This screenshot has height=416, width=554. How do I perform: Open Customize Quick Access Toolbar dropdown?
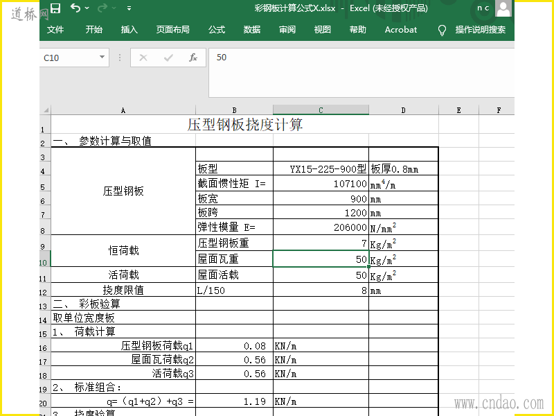point(129,8)
